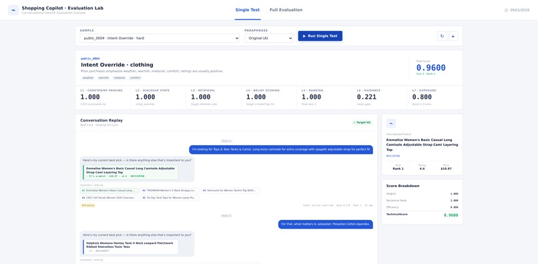Click the Hit@10 row in Score Breakdown
The height and width of the screenshot is (264, 538).
click(422, 194)
